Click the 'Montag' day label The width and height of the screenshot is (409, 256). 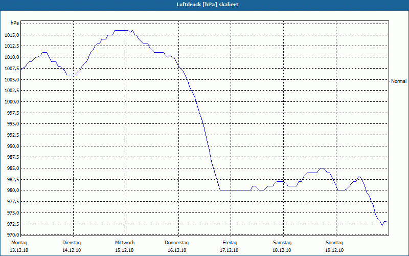19,243
